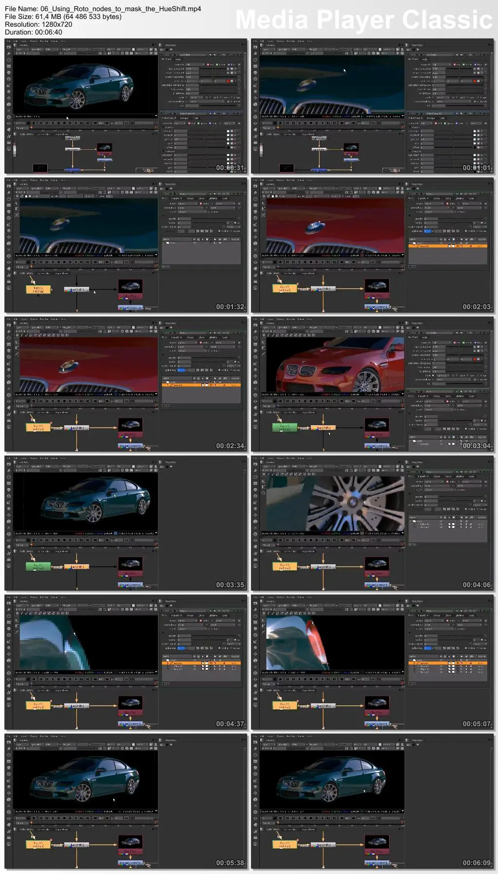Screen dimensions: 498x874
Task: Open the 3D cube icon in 00:00:31 frame
Action: coord(9,104)
